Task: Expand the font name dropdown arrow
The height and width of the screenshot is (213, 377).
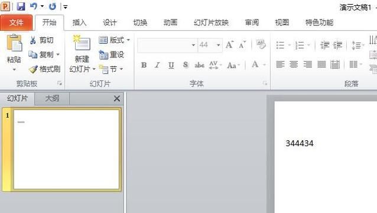Action: click(x=193, y=45)
